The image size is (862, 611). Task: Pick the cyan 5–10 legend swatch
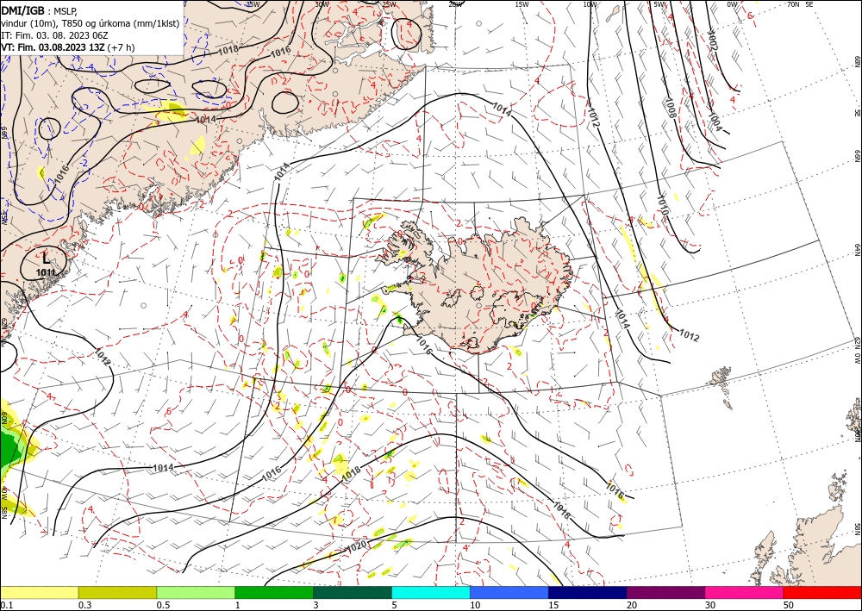tap(431, 592)
